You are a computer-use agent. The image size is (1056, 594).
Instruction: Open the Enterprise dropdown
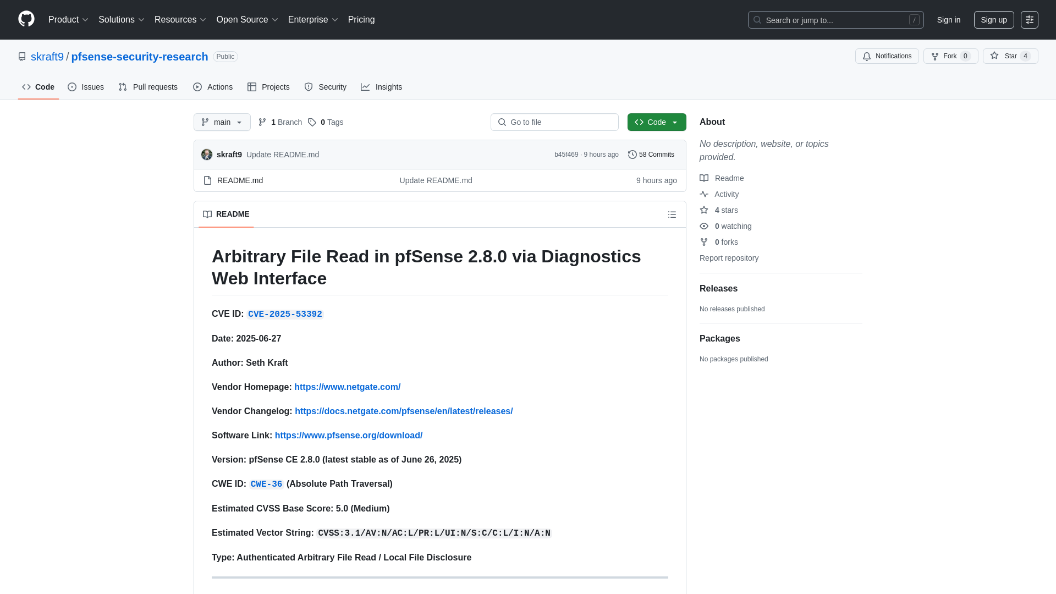313,20
